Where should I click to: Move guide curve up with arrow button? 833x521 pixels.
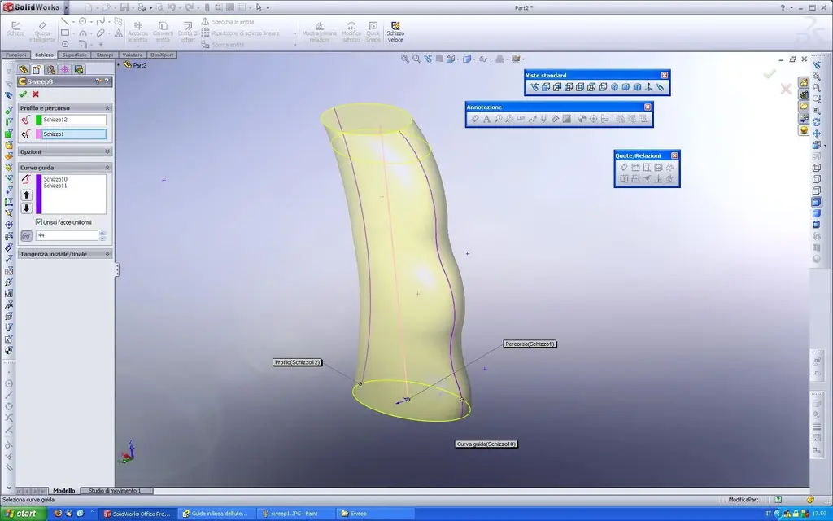(x=26, y=195)
